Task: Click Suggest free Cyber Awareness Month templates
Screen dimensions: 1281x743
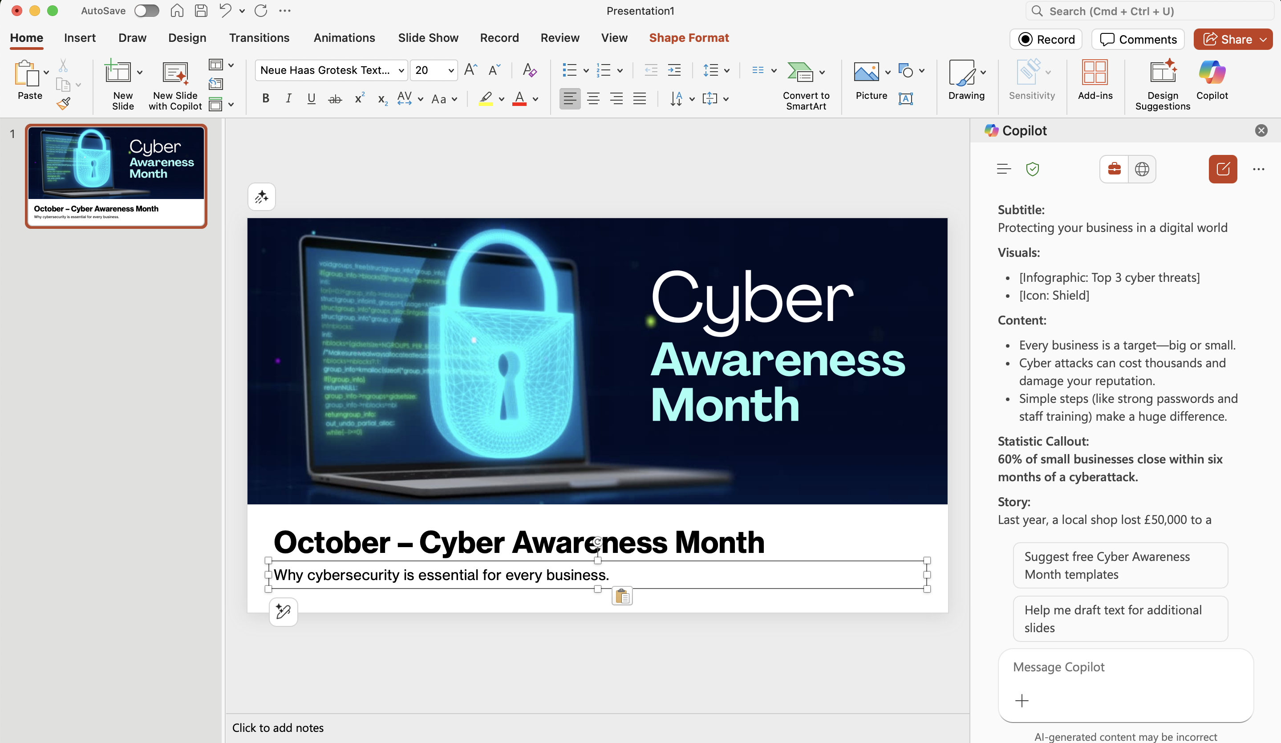Action: click(x=1120, y=565)
